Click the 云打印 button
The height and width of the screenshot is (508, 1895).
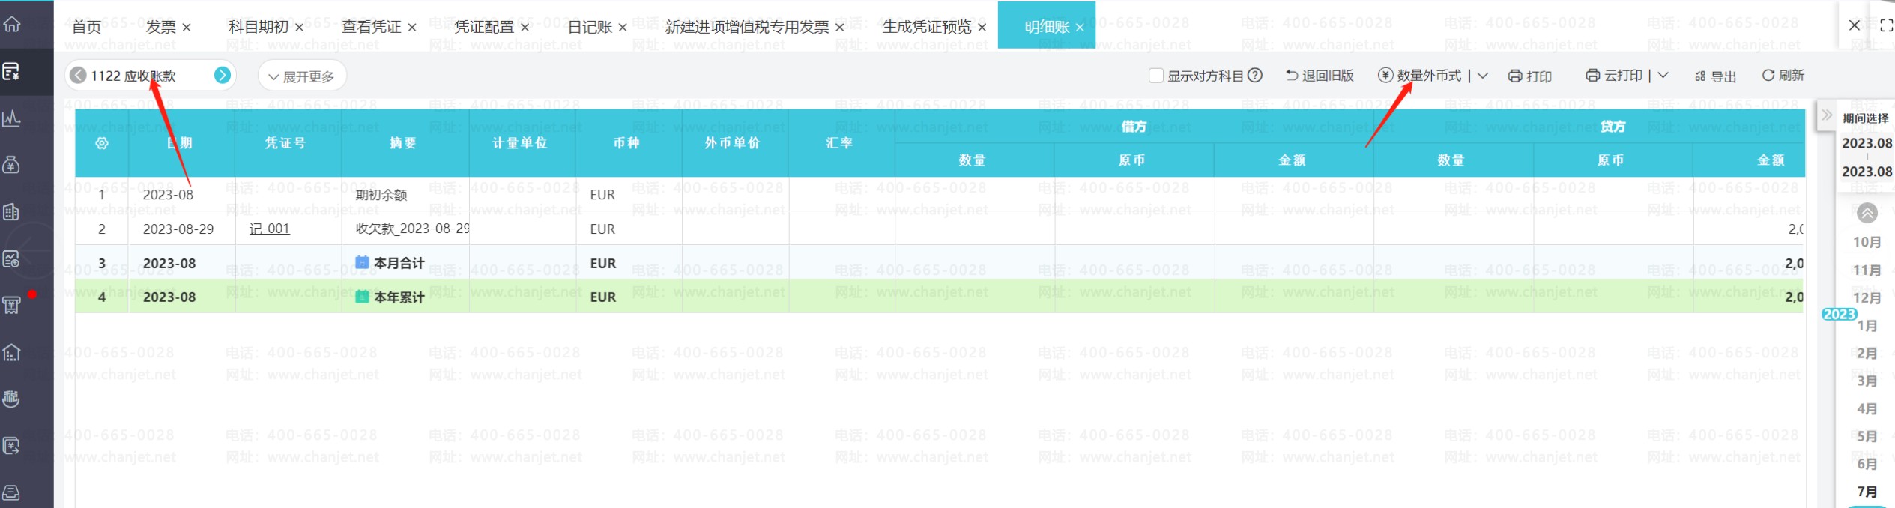[x=1614, y=76]
